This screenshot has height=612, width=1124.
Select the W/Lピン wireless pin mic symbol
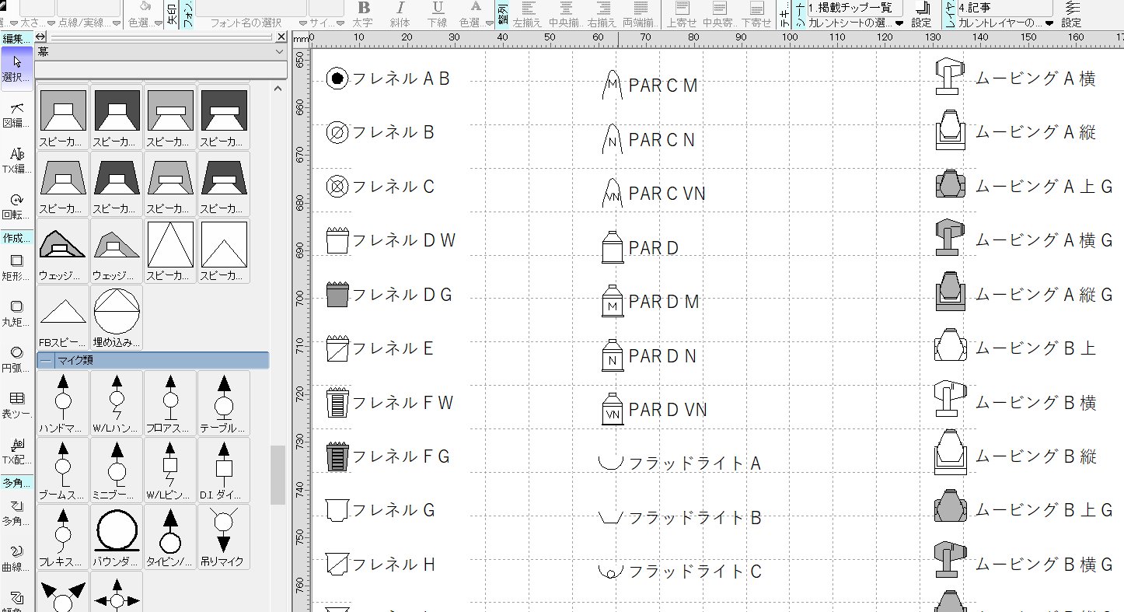[x=170, y=470]
